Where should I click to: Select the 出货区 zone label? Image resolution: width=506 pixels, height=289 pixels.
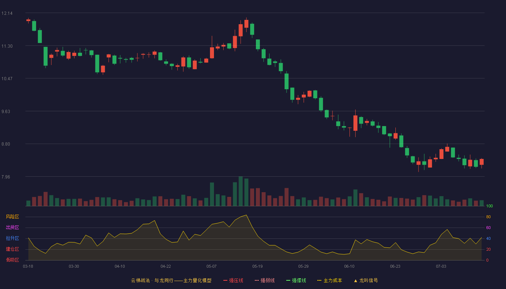pos(12,228)
